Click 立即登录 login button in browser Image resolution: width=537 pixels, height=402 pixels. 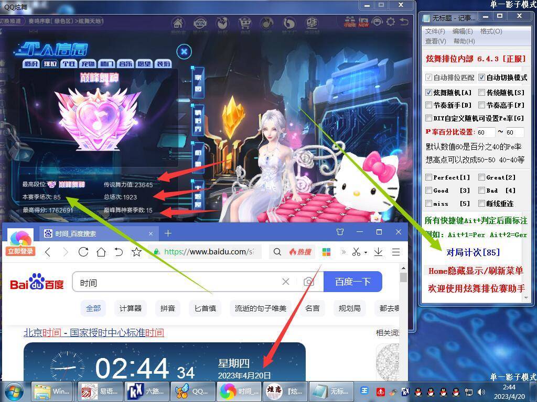pos(20,252)
